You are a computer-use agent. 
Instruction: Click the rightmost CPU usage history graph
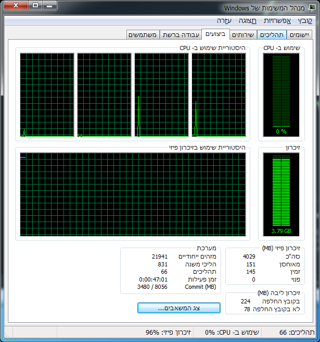pyautogui.click(x=219, y=95)
